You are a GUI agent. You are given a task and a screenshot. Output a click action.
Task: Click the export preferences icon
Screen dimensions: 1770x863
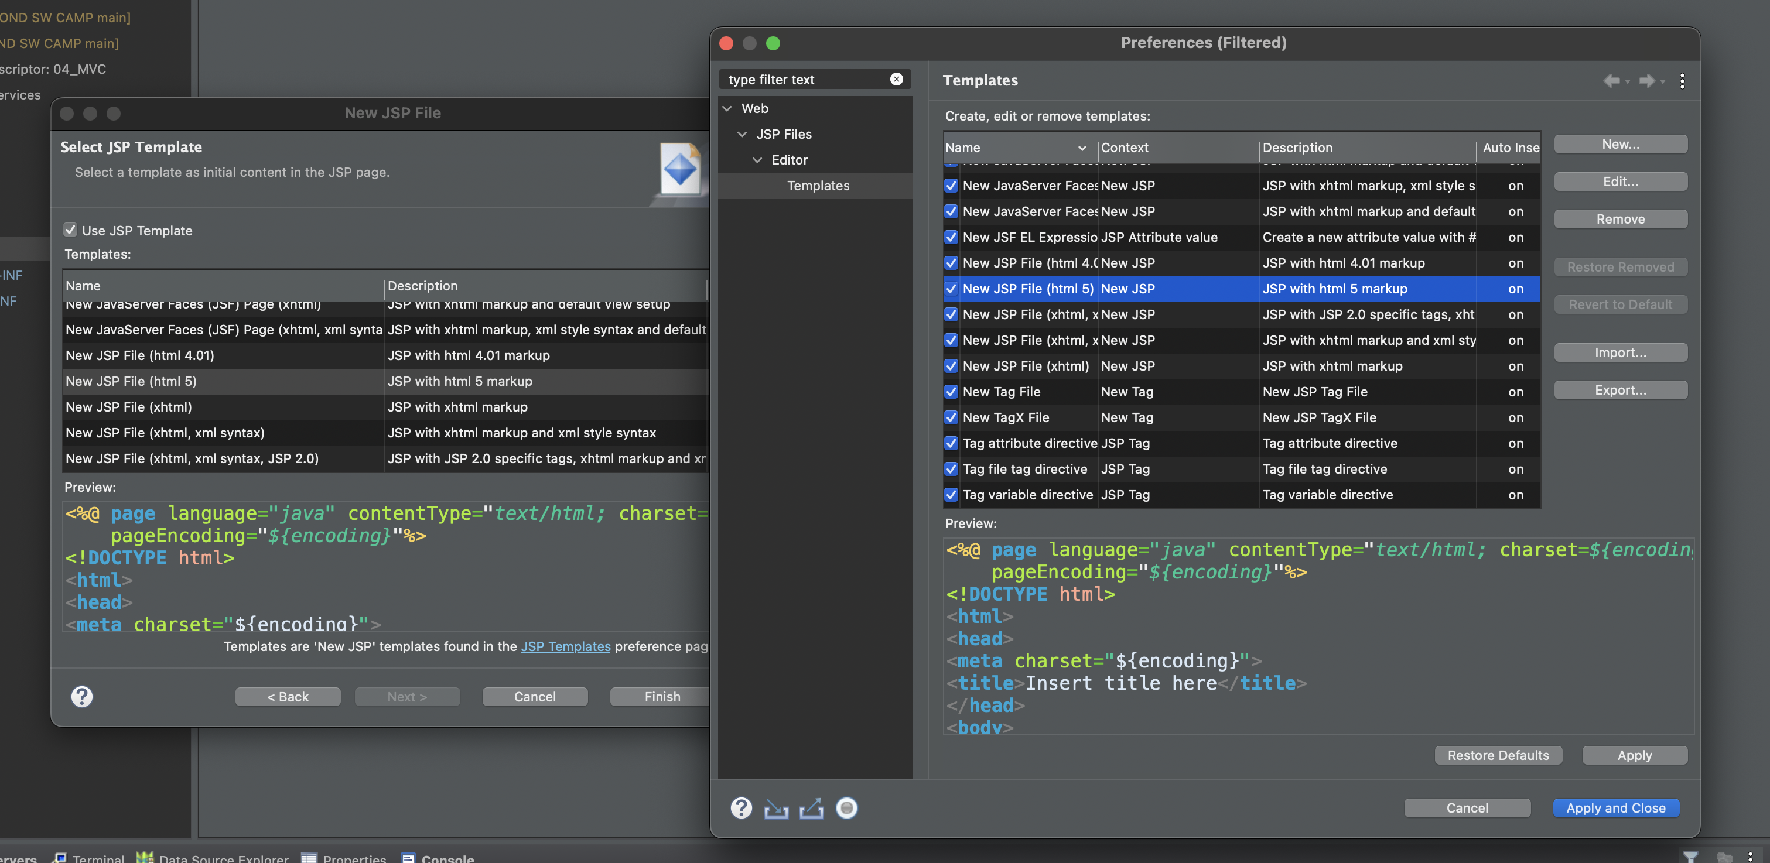click(x=811, y=809)
